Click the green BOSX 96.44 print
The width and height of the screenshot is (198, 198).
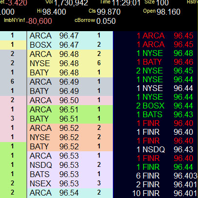pos(165,106)
